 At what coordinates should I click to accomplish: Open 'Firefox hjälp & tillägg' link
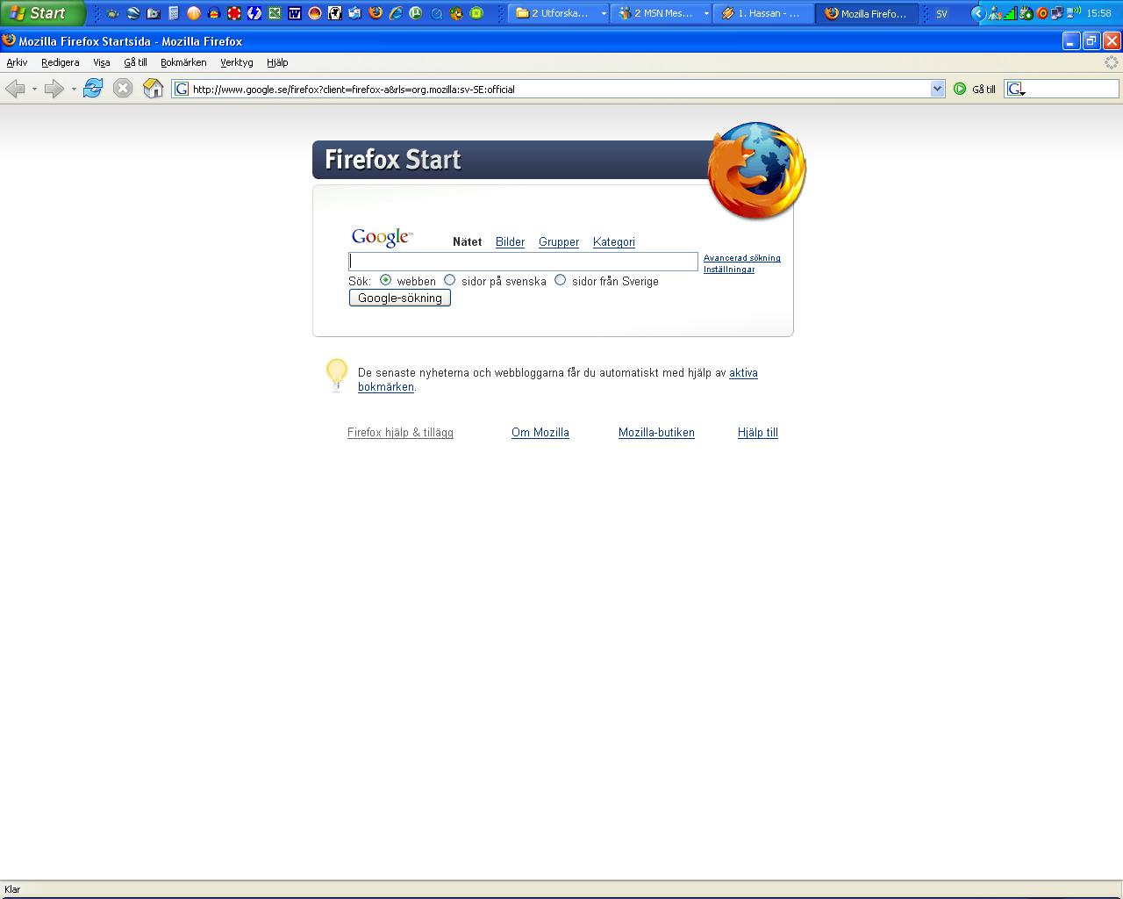pos(400,432)
